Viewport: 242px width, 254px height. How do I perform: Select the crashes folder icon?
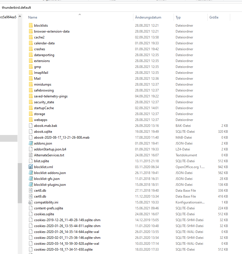point(31,49)
